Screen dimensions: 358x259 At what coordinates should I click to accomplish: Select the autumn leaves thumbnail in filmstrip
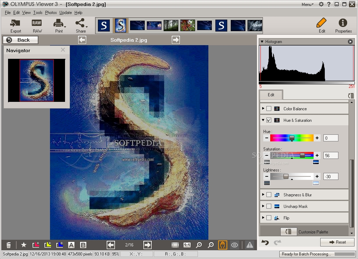pyautogui.click(x=188, y=25)
